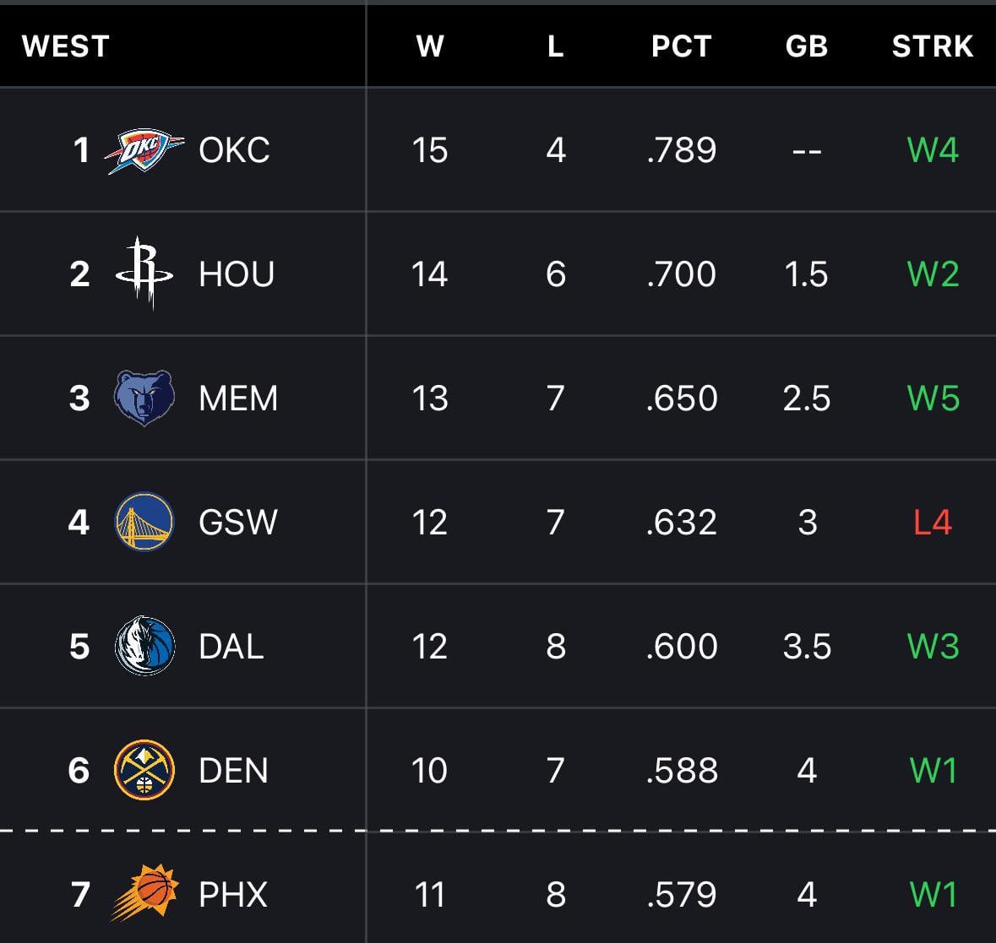This screenshot has width=996, height=943.
Task: Click the PHX team name
Action: tap(233, 895)
